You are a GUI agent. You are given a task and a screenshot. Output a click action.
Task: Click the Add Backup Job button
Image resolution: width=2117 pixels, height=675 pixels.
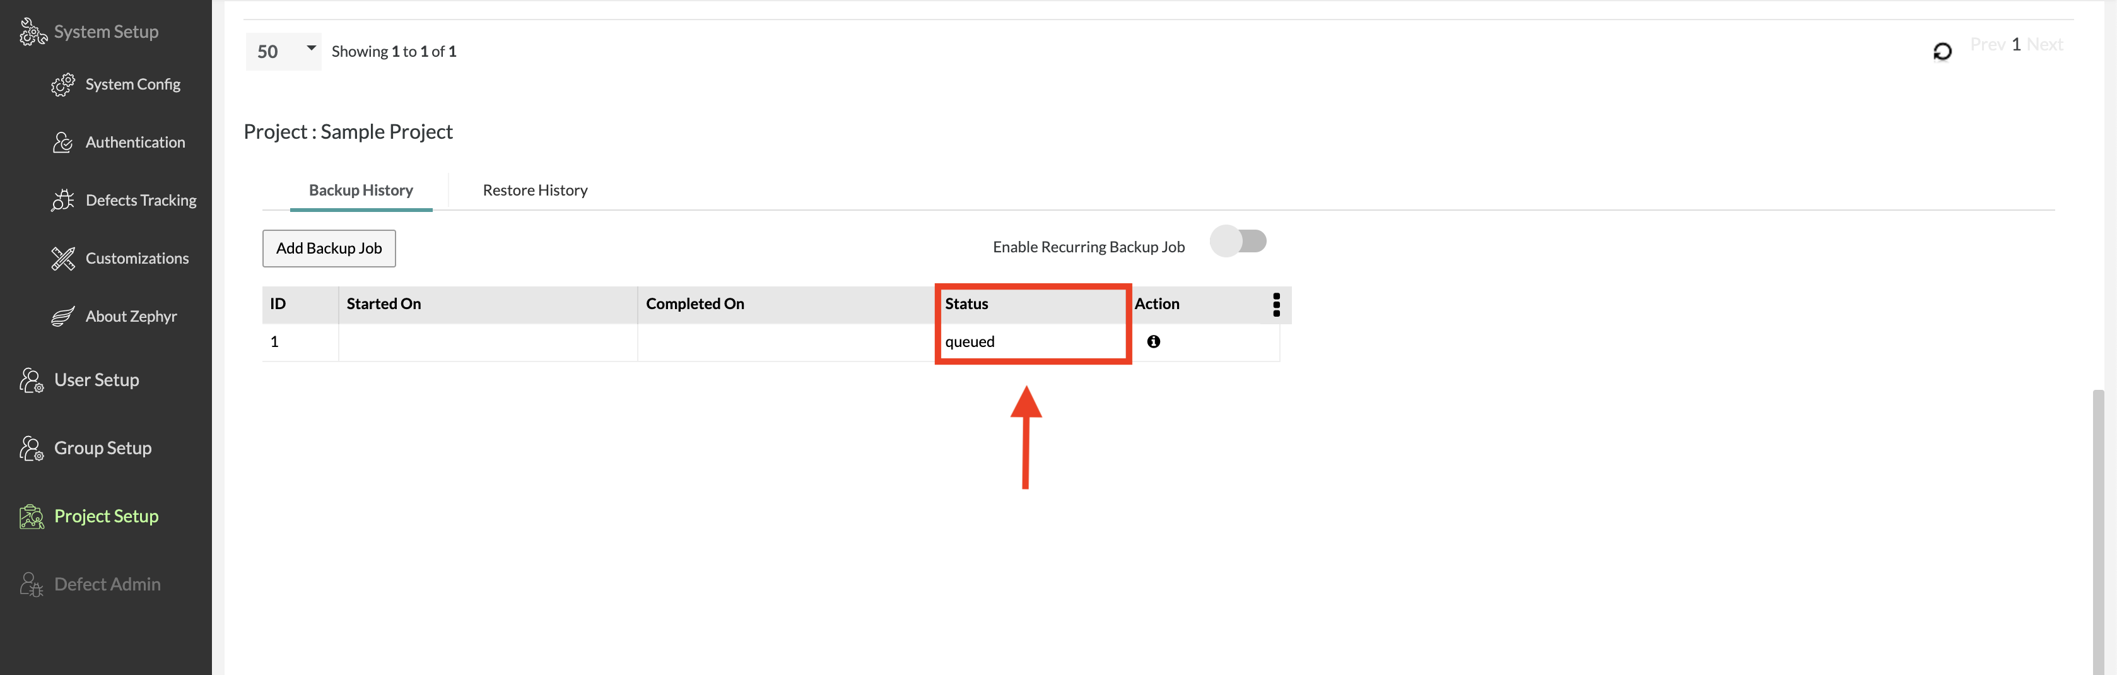click(329, 249)
